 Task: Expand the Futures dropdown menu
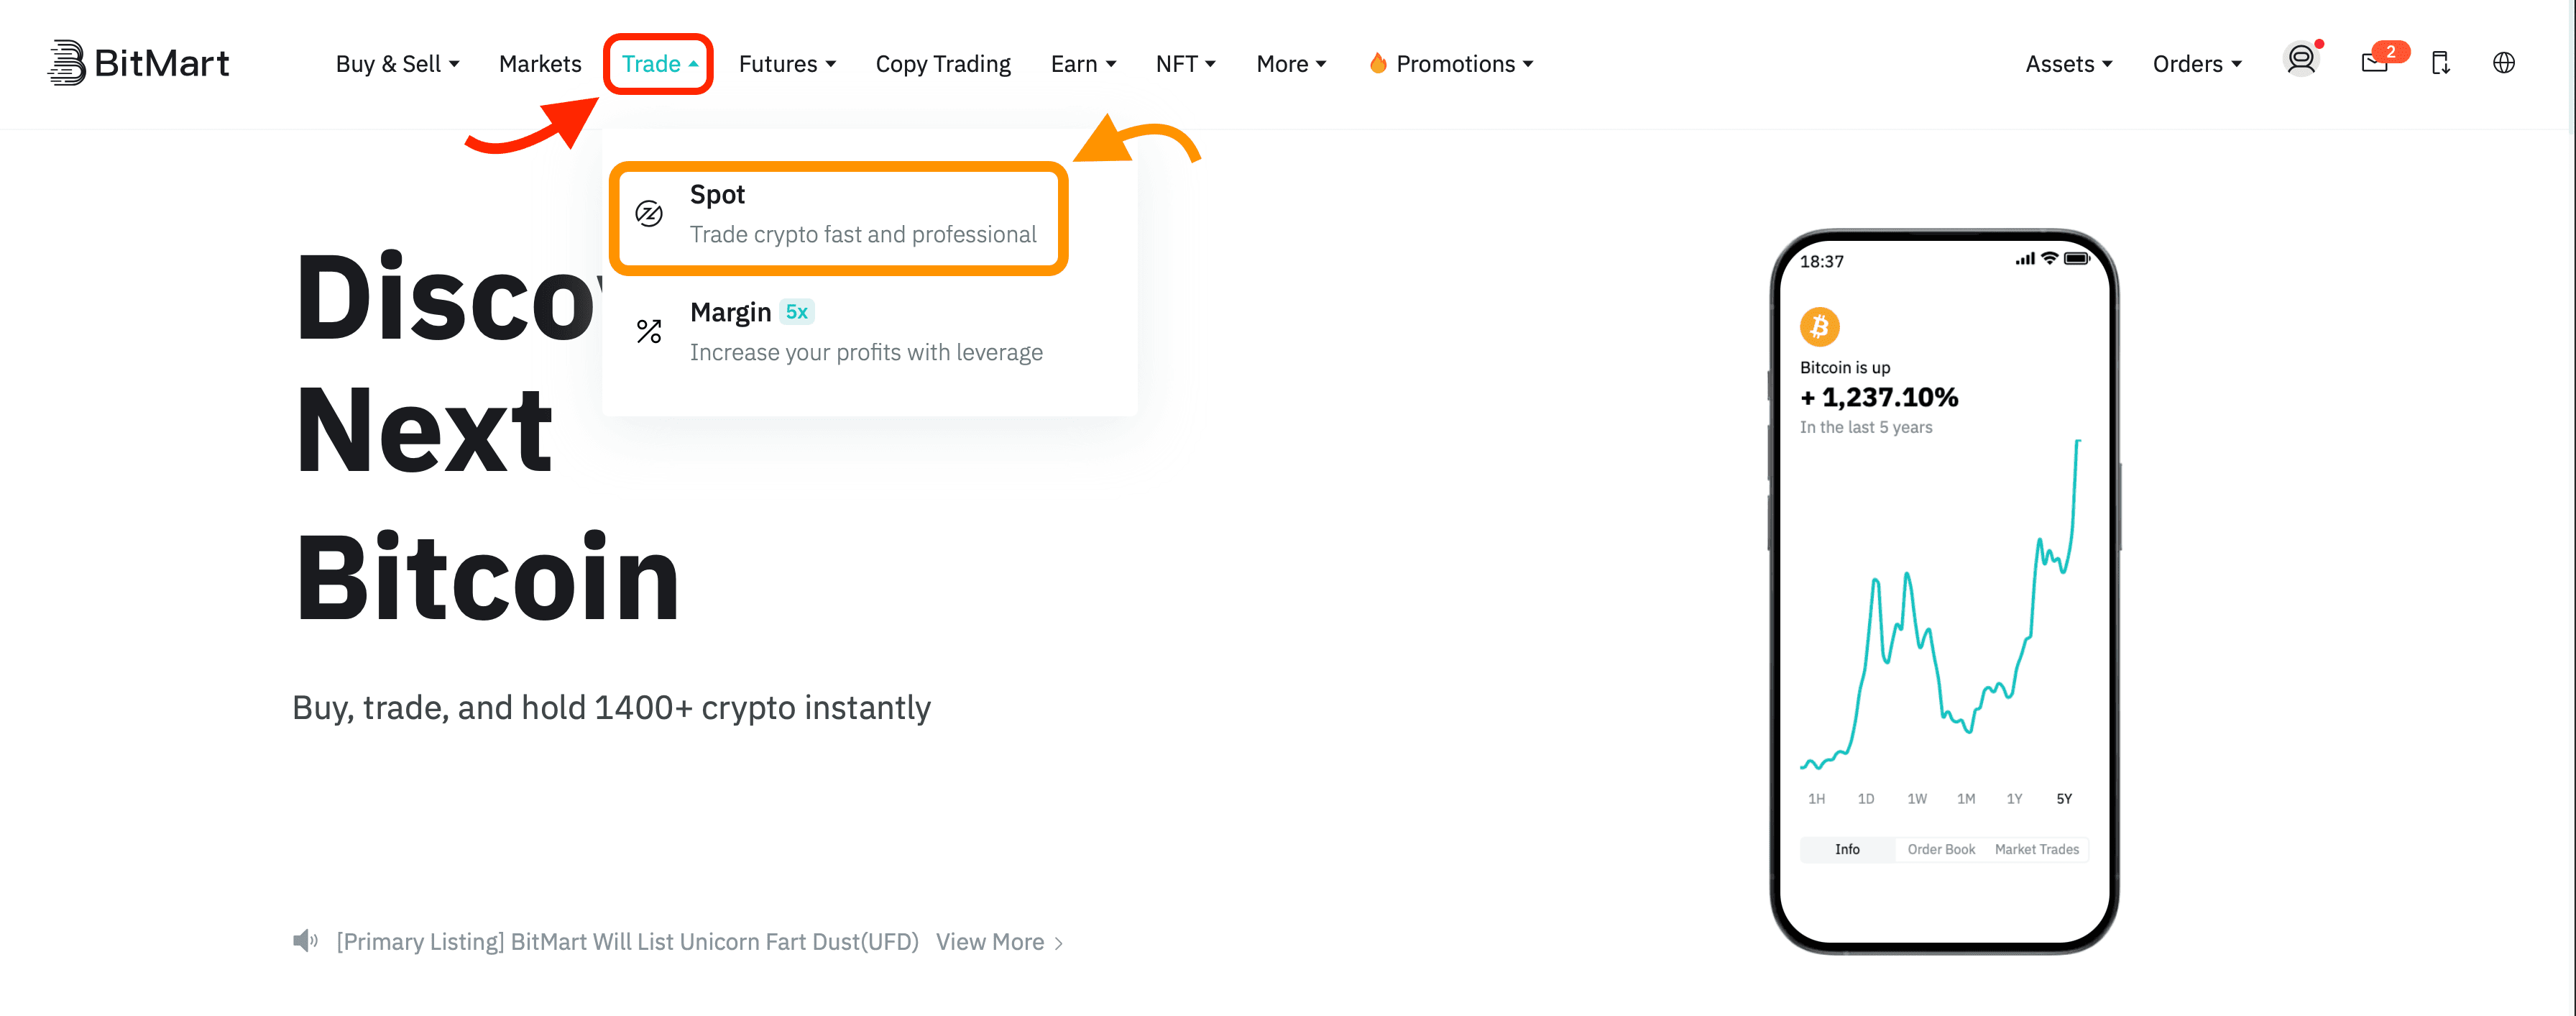[x=786, y=64]
